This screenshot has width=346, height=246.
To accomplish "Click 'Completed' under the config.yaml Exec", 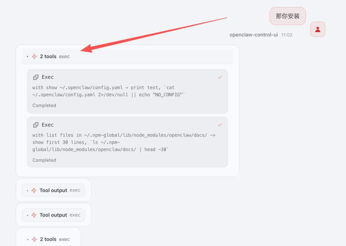I will [x=44, y=105].
